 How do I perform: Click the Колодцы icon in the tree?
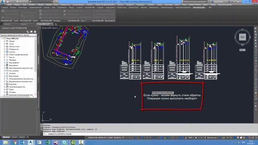coord(7,92)
